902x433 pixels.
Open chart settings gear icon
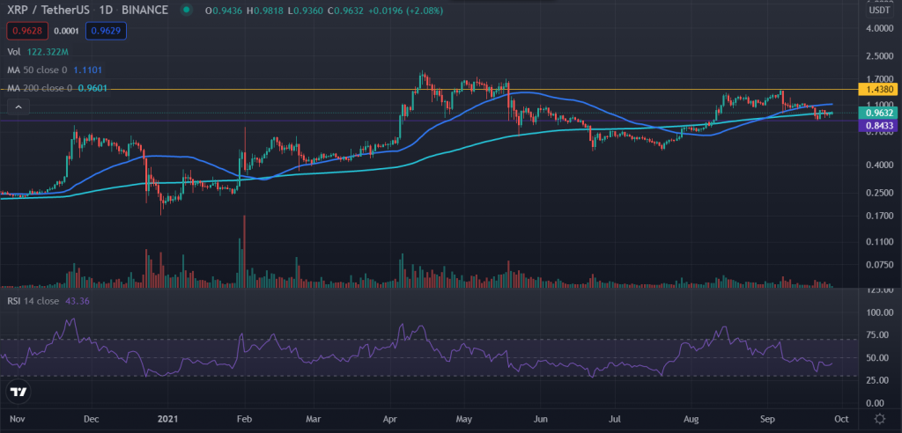click(878, 418)
